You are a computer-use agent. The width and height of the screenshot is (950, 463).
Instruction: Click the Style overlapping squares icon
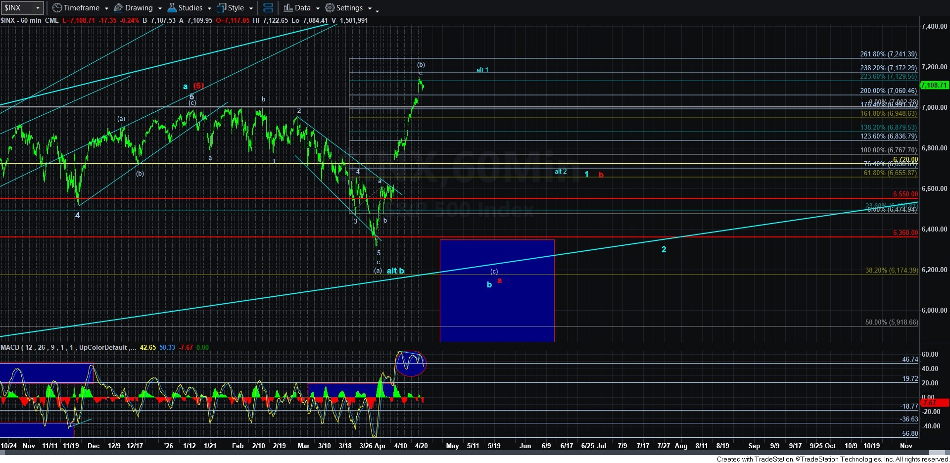pos(221,8)
